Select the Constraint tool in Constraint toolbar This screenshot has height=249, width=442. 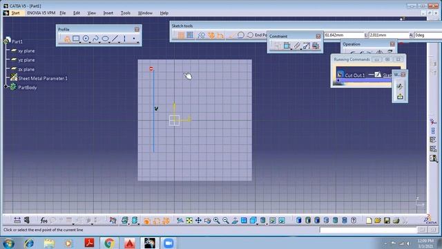pyautogui.click(x=287, y=46)
